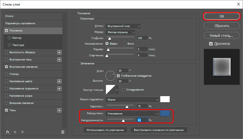The height and width of the screenshot is (139, 243).
Task: Click the Сбросить button
Action: click(x=222, y=26)
